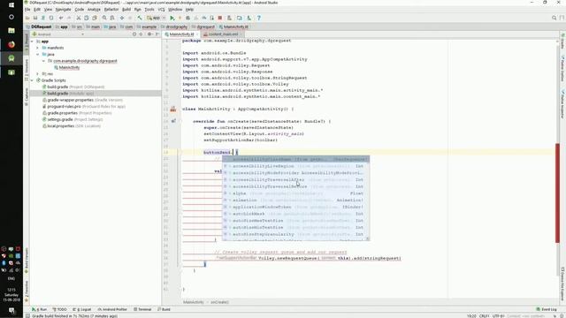Select settings.gradle file
This screenshot has width=566, height=318.
click(x=73, y=119)
